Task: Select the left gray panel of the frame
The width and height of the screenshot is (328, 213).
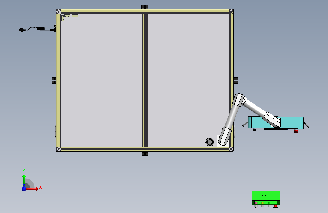Action: (102, 80)
